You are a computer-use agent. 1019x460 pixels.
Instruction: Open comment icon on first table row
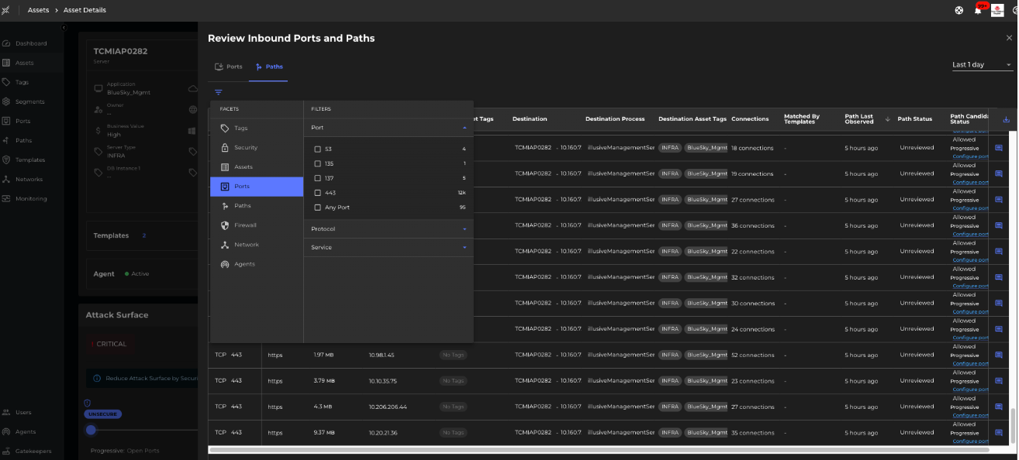point(999,148)
